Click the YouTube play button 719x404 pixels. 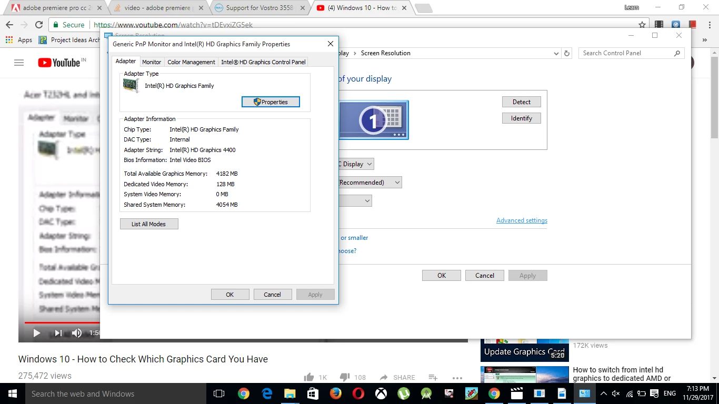click(x=36, y=333)
